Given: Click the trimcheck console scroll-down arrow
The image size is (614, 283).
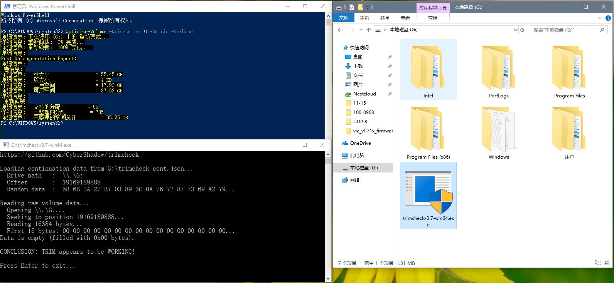Looking at the screenshot, I should (328, 278).
